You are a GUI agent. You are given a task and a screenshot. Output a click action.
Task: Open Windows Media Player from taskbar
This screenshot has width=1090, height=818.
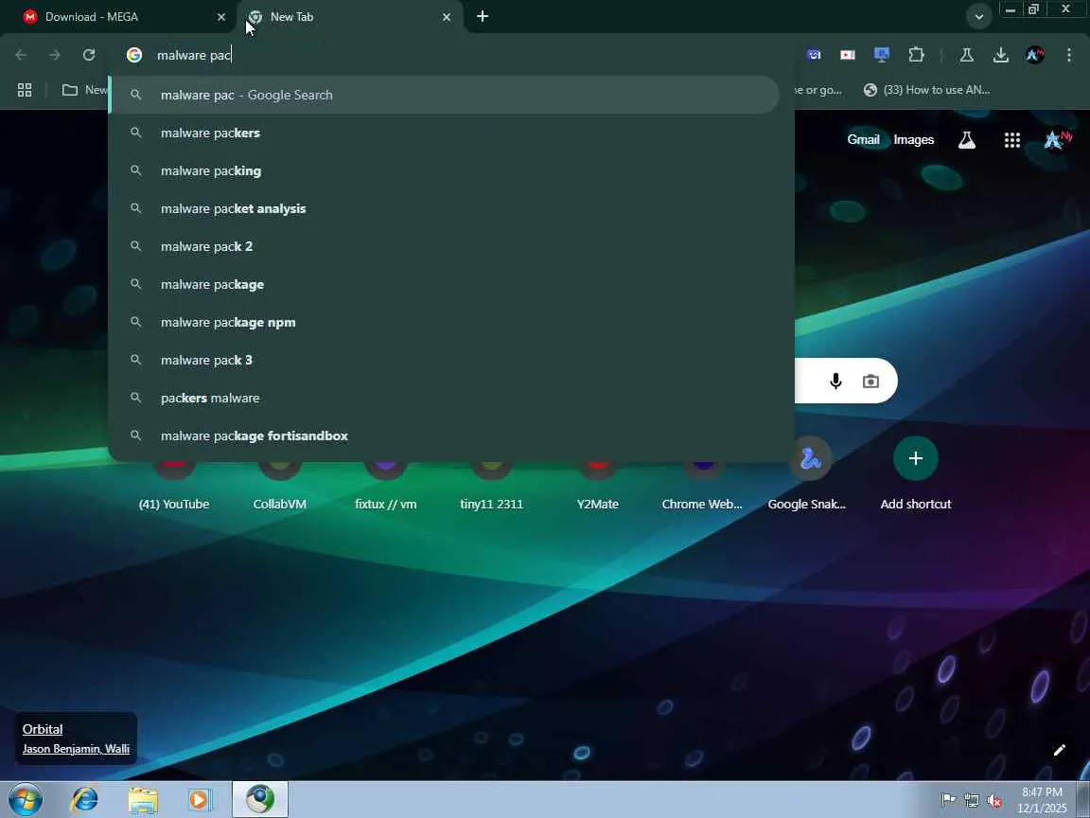201,799
